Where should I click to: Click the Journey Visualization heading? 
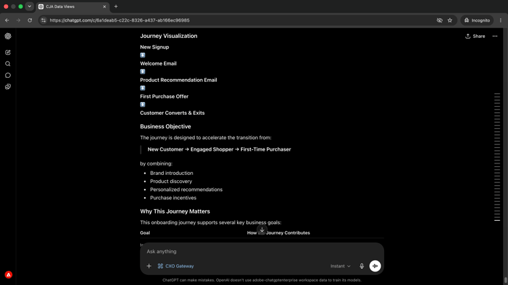[169, 36]
